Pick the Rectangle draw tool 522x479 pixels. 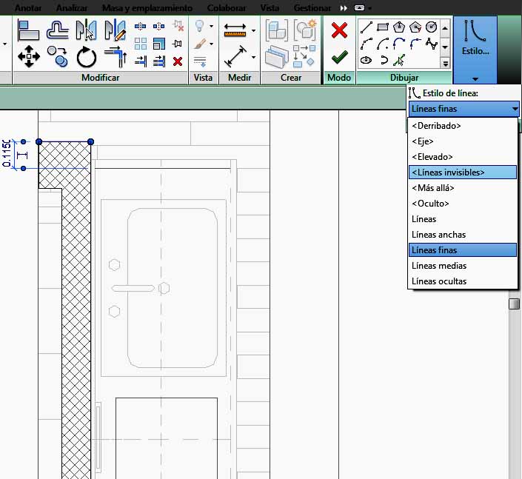coord(383,28)
